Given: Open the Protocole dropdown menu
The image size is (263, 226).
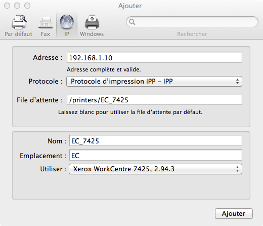Looking at the screenshot, I should point(154,82).
